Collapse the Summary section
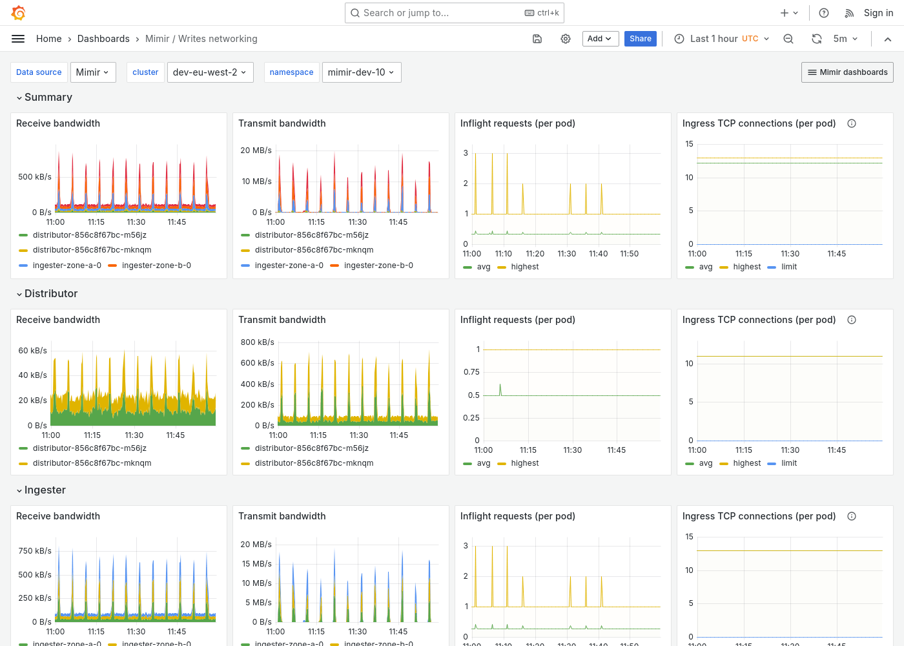This screenshot has height=646, width=904. pos(44,97)
